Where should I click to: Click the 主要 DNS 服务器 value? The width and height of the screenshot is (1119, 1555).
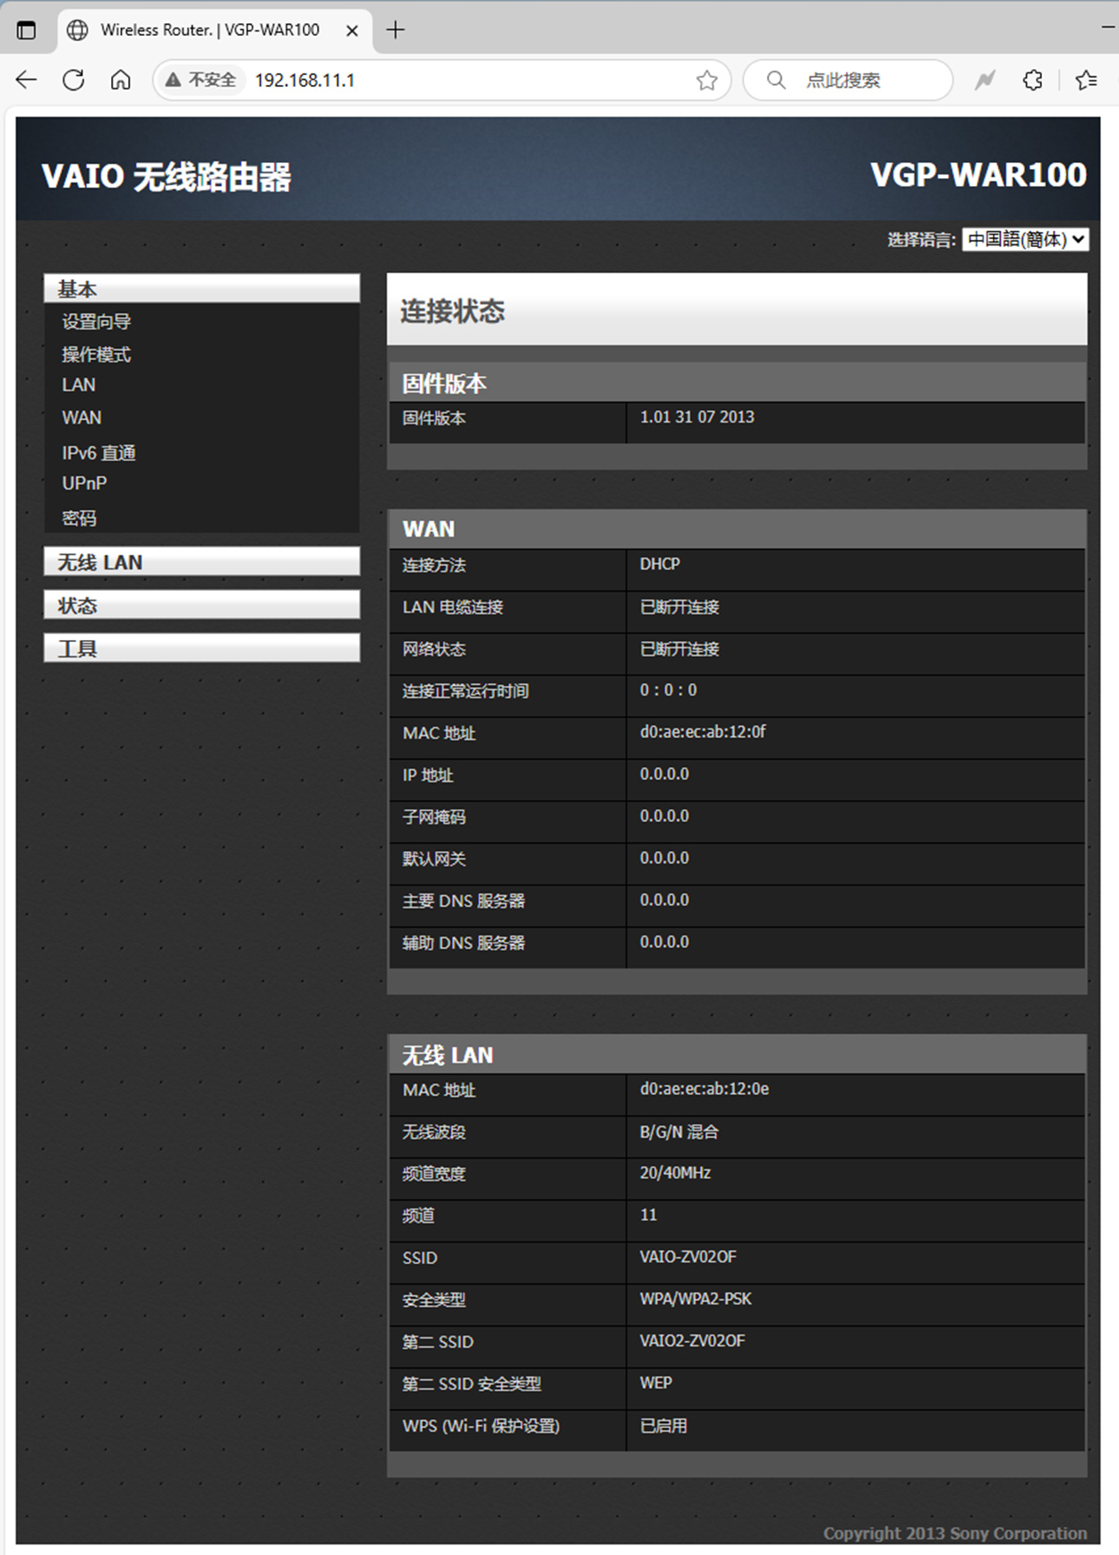(664, 900)
